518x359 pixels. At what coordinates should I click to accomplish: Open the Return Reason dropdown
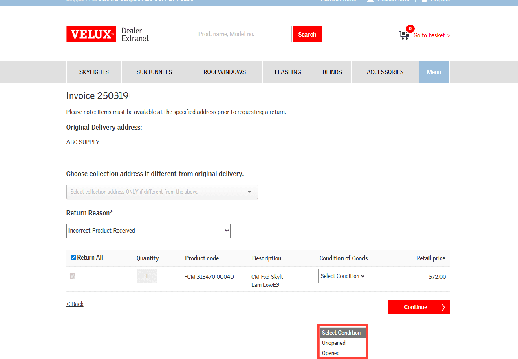click(x=148, y=231)
